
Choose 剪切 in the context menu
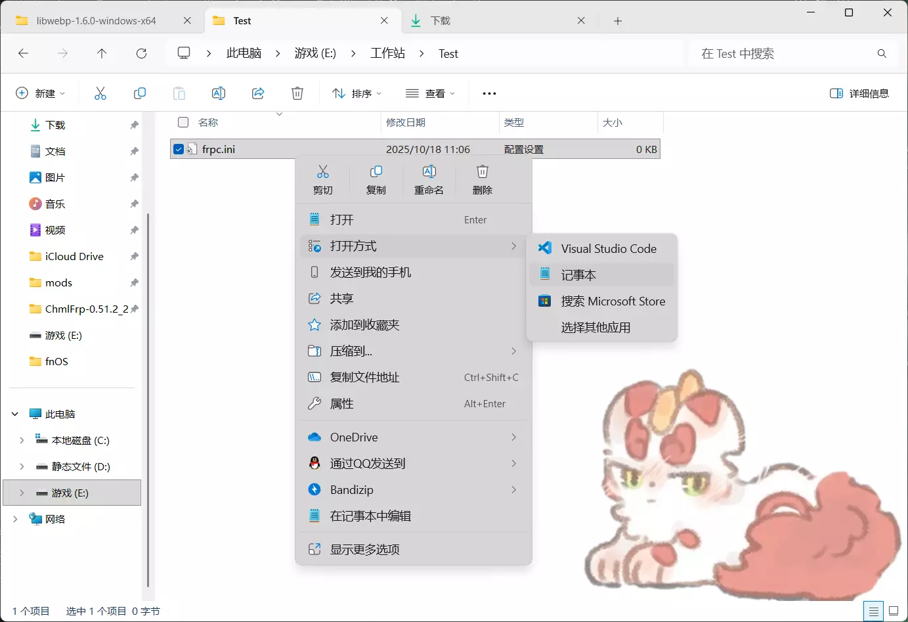pyautogui.click(x=323, y=180)
